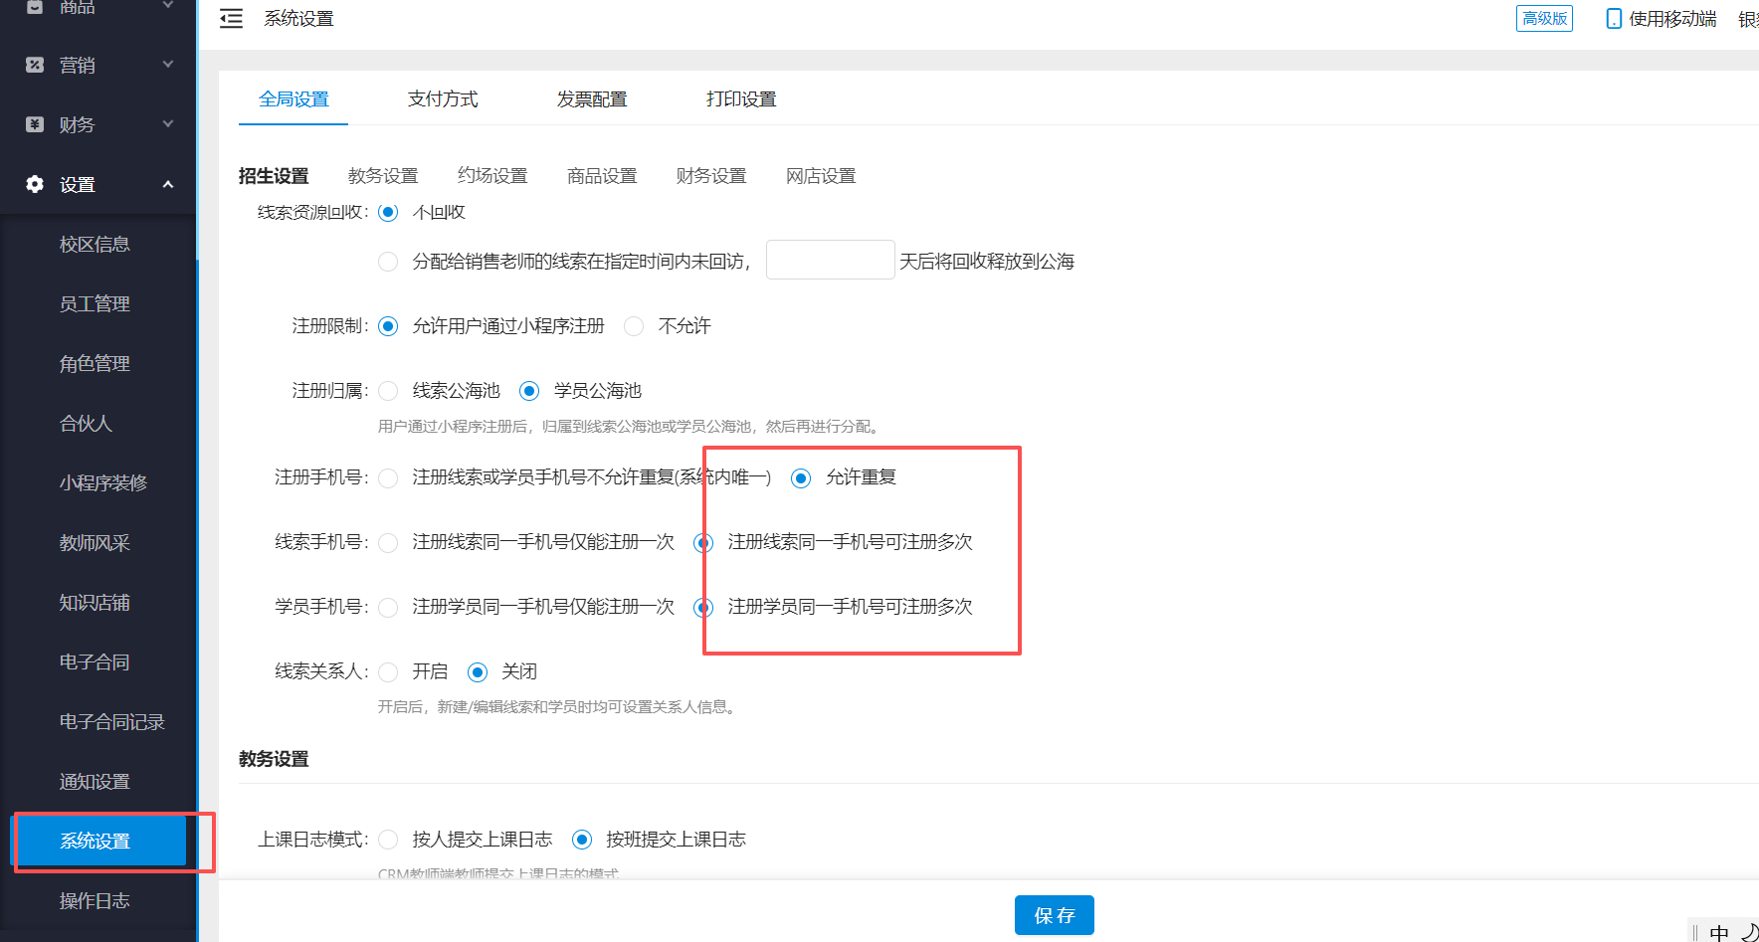
Task: Click the days input field for 回收释放到公海
Action: (x=830, y=260)
